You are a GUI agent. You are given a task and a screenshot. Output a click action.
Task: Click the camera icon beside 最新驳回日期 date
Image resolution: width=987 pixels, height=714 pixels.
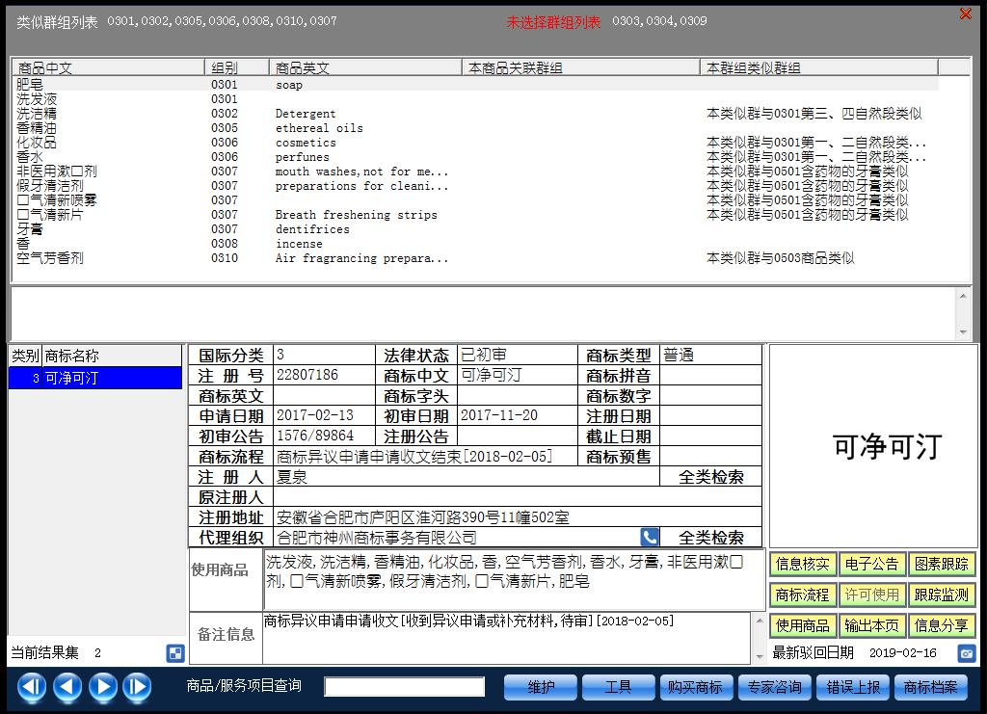(x=967, y=653)
